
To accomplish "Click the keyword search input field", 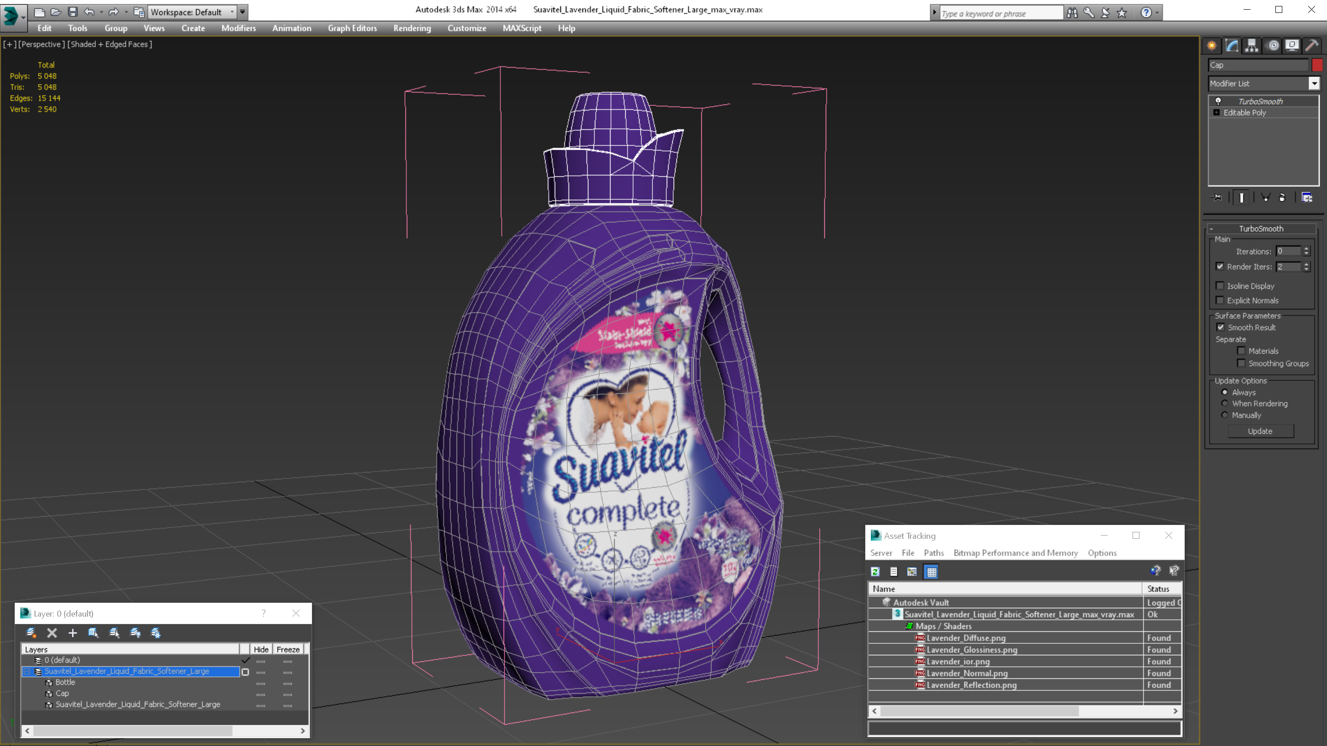I will pyautogui.click(x=1000, y=13).
